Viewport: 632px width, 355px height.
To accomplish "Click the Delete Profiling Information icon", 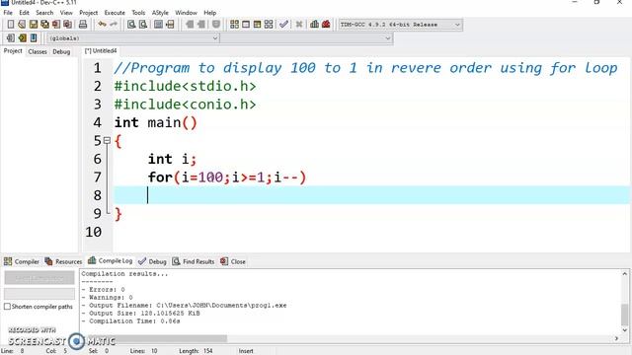I will click(x=326, y=25).
